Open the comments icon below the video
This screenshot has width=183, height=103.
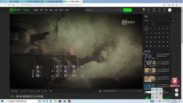click(x=30, y=91)
